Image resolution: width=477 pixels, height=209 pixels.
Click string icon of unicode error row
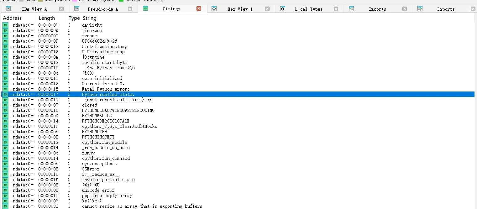5,190
